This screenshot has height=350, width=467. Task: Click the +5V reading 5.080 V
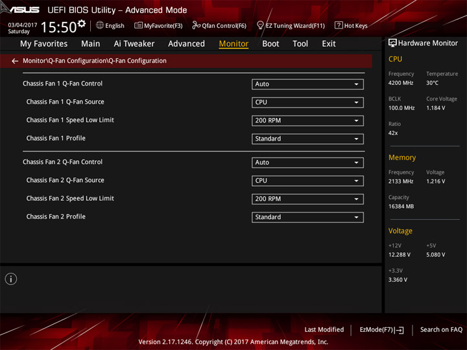[435, 255]
